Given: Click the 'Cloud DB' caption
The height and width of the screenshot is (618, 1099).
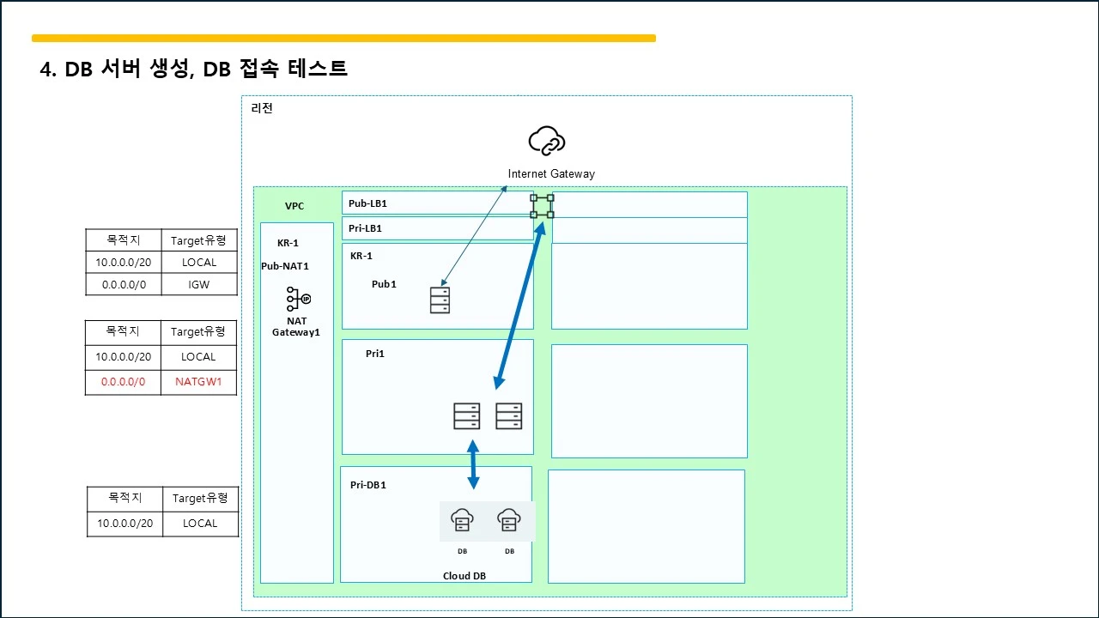Looking at the screenshot, I should (x=464, y=576).
